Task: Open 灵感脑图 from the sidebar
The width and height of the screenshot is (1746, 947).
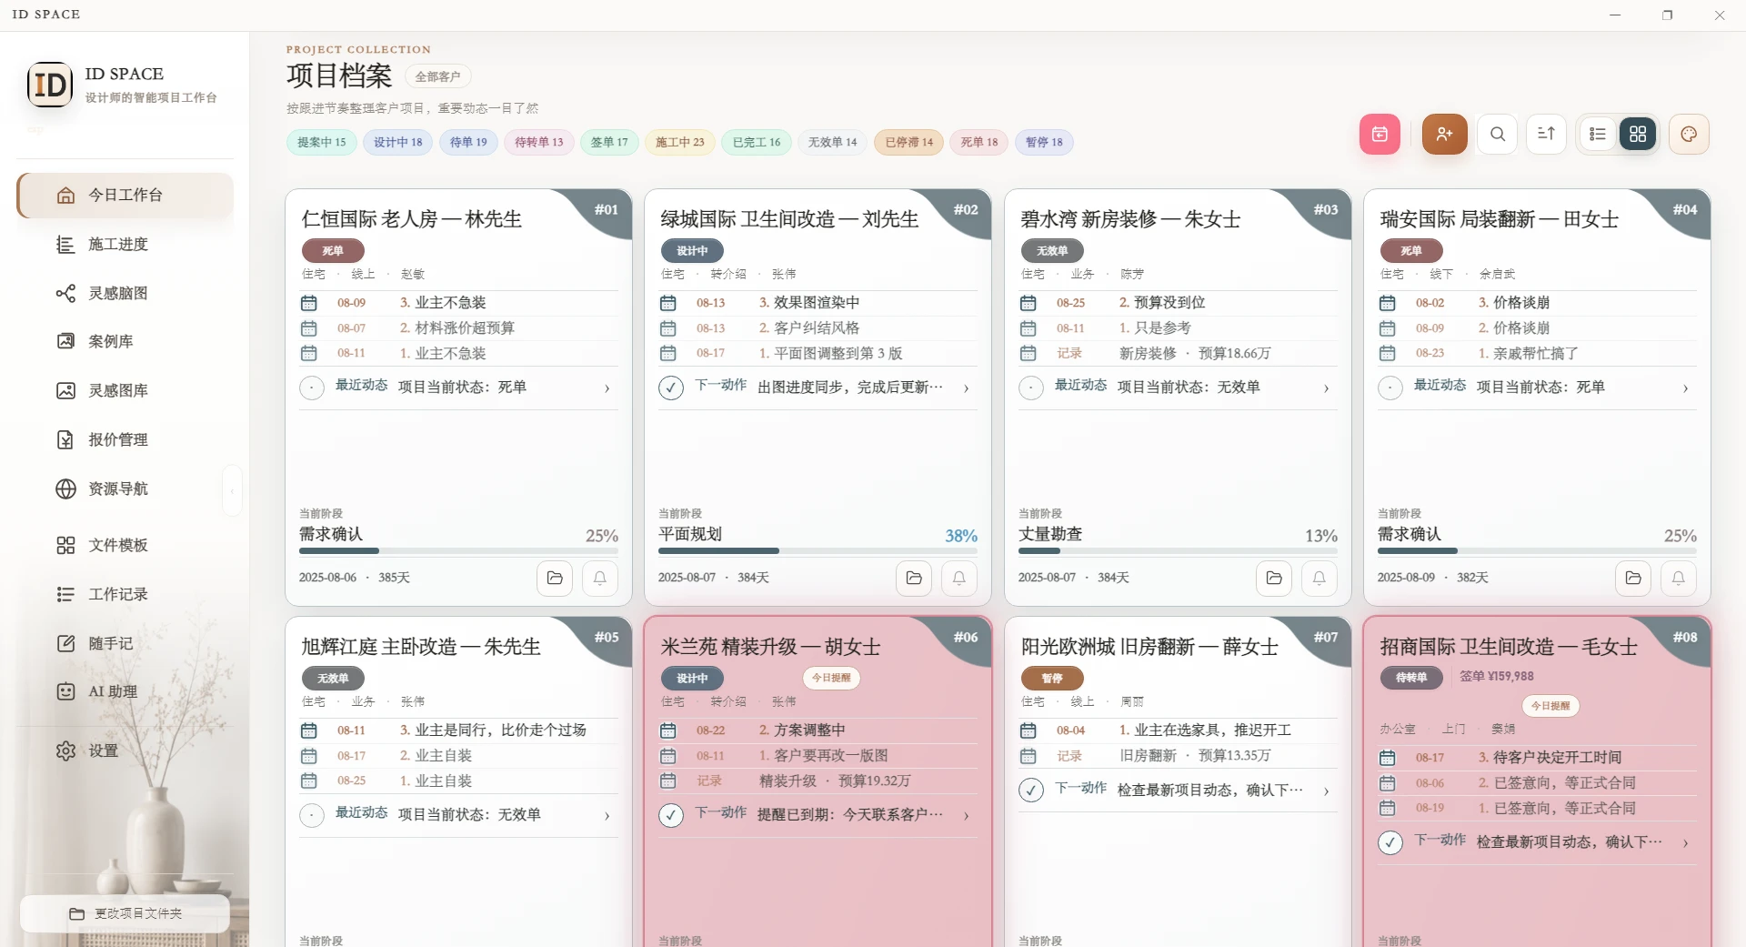Action: point(125,294)
